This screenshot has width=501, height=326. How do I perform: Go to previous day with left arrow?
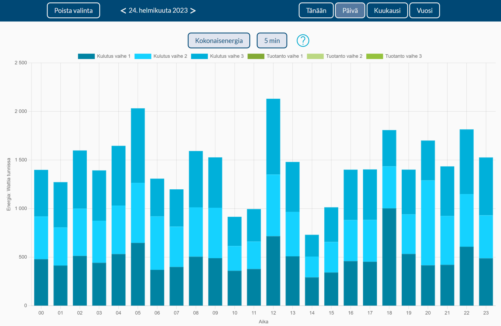123,11
